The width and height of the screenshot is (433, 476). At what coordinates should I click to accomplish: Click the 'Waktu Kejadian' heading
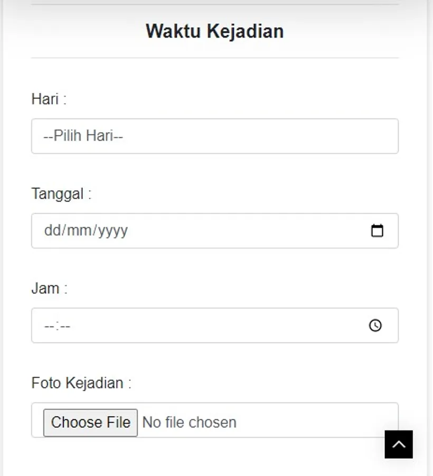(x=214, y=31)
